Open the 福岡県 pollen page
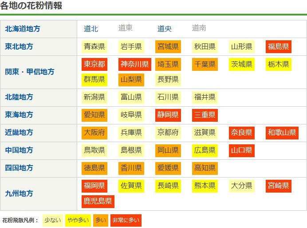 click(x=94, y=185)
